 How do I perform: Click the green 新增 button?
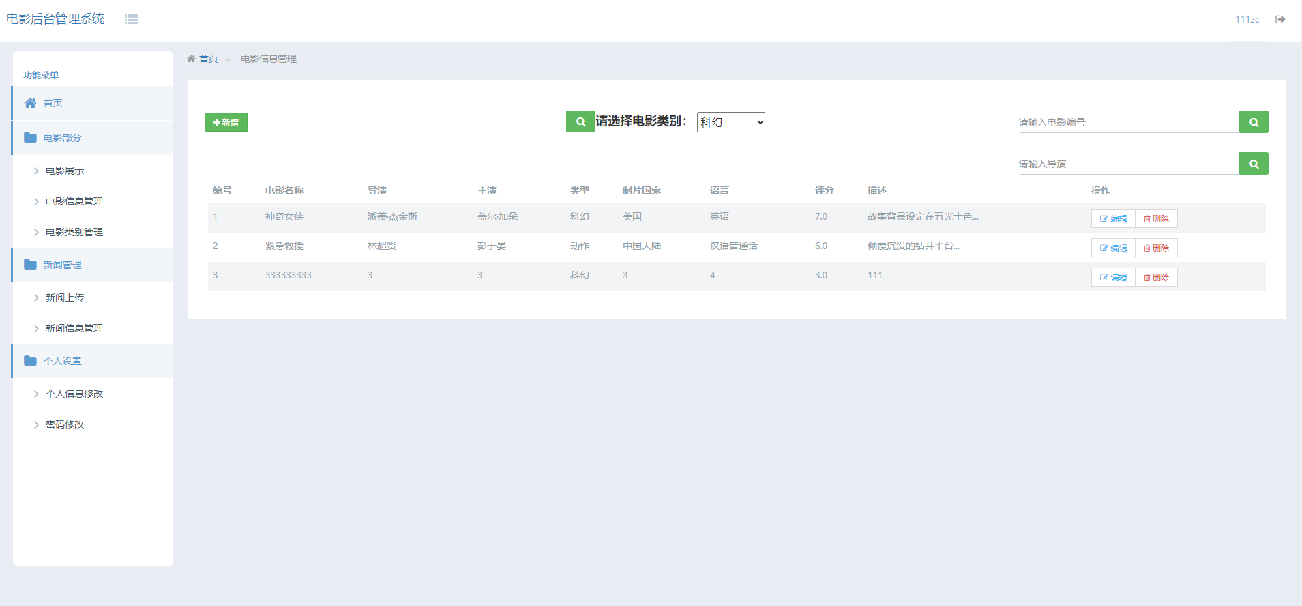[x=226, y=122]
